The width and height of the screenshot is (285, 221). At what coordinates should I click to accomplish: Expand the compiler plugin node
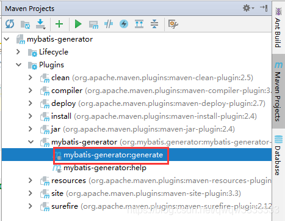[31, 91]
